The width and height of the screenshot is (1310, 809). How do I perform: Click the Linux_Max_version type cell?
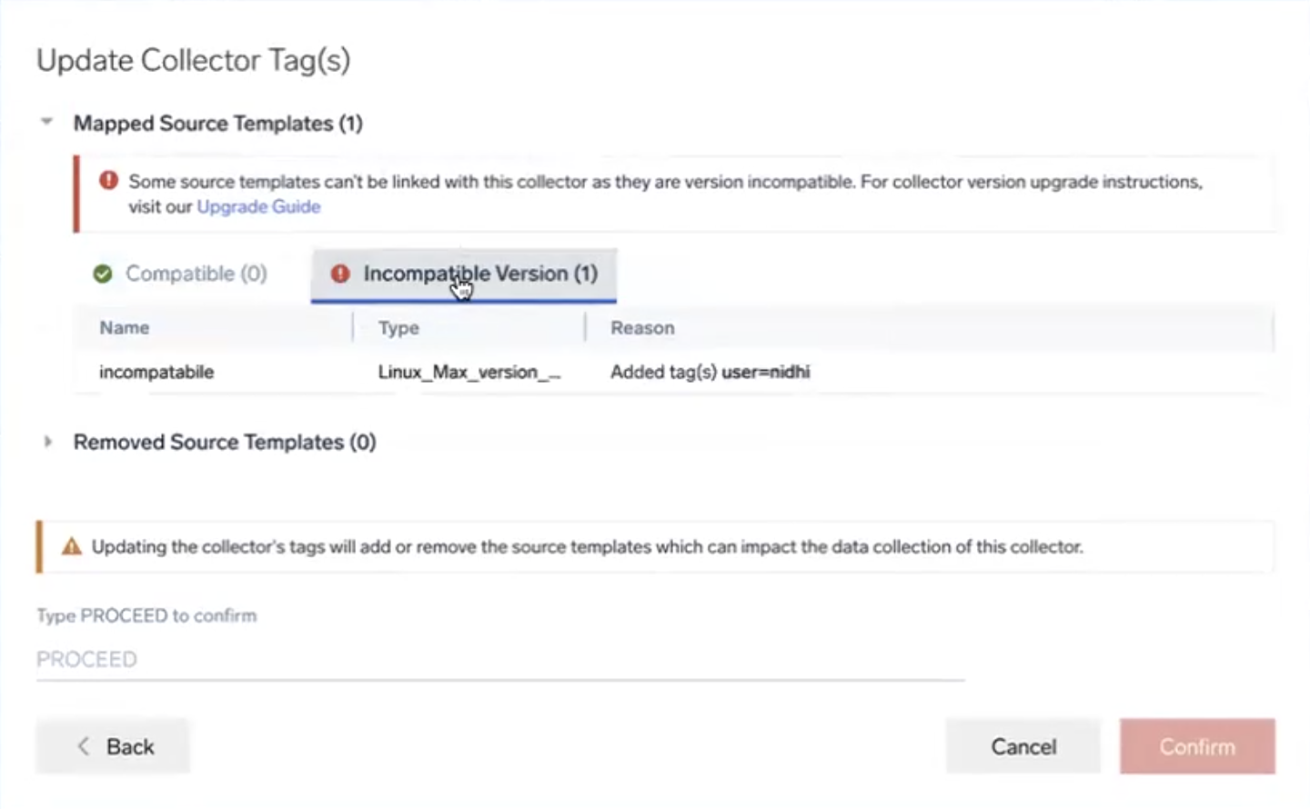469,372
